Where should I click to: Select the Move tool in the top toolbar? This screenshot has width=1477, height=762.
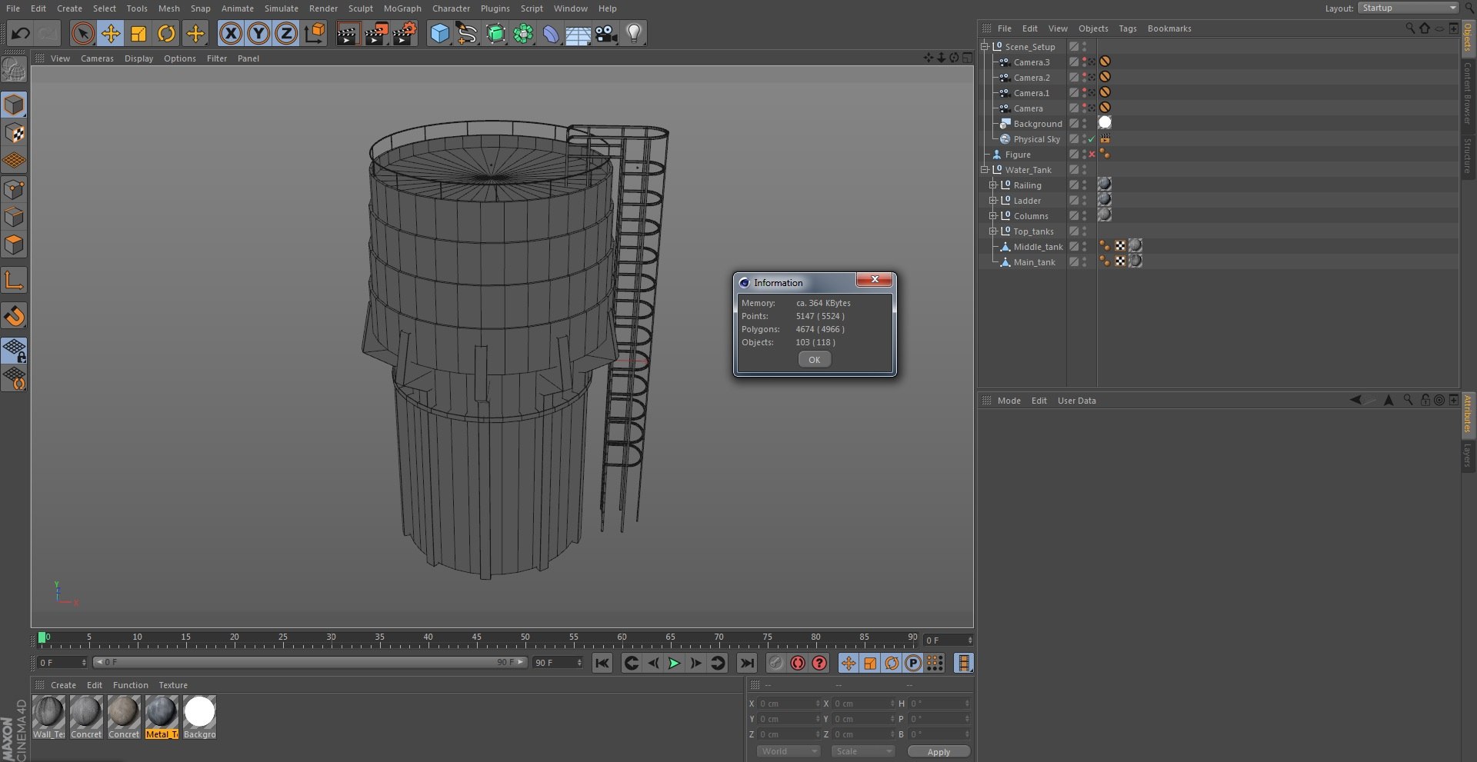(x=111, y=33)
